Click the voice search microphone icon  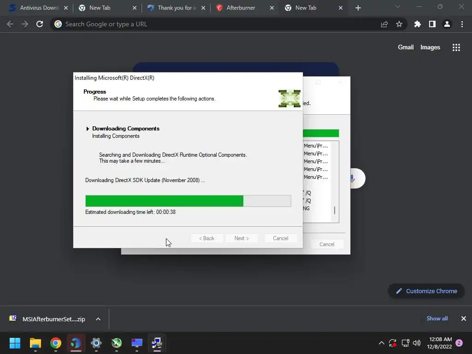tap(352, 178)
